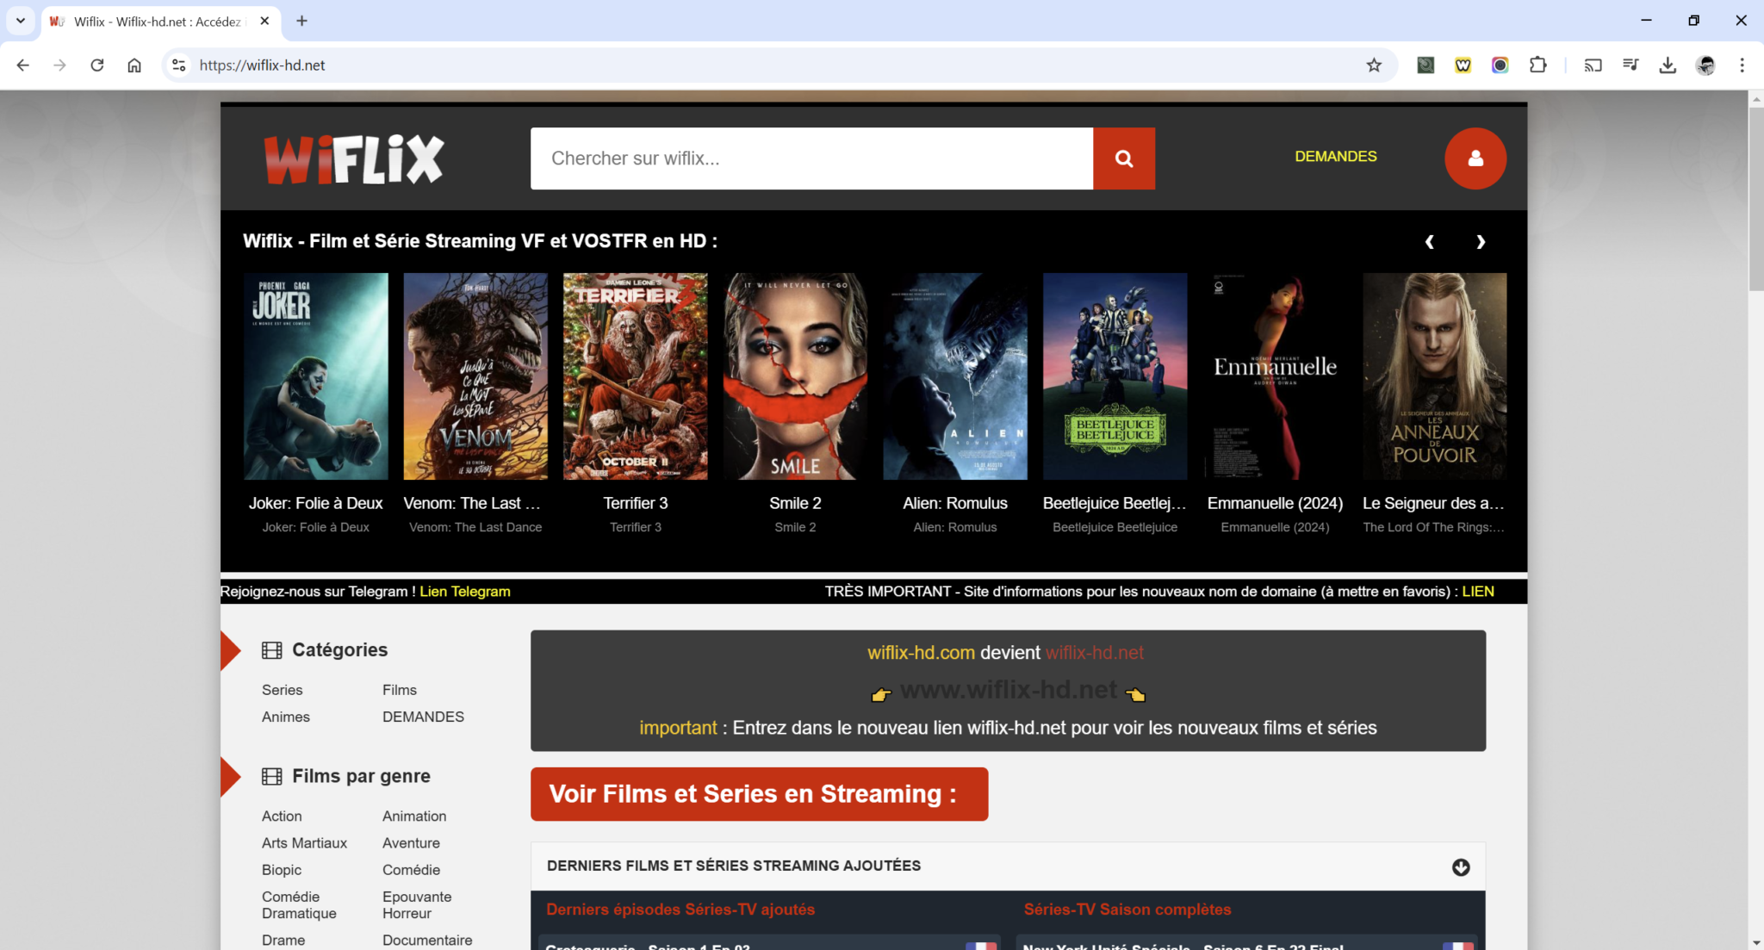Screen dimensions: 1764x950
Task: Select the Epouvante Horreur genre
Action: (417, 905)
